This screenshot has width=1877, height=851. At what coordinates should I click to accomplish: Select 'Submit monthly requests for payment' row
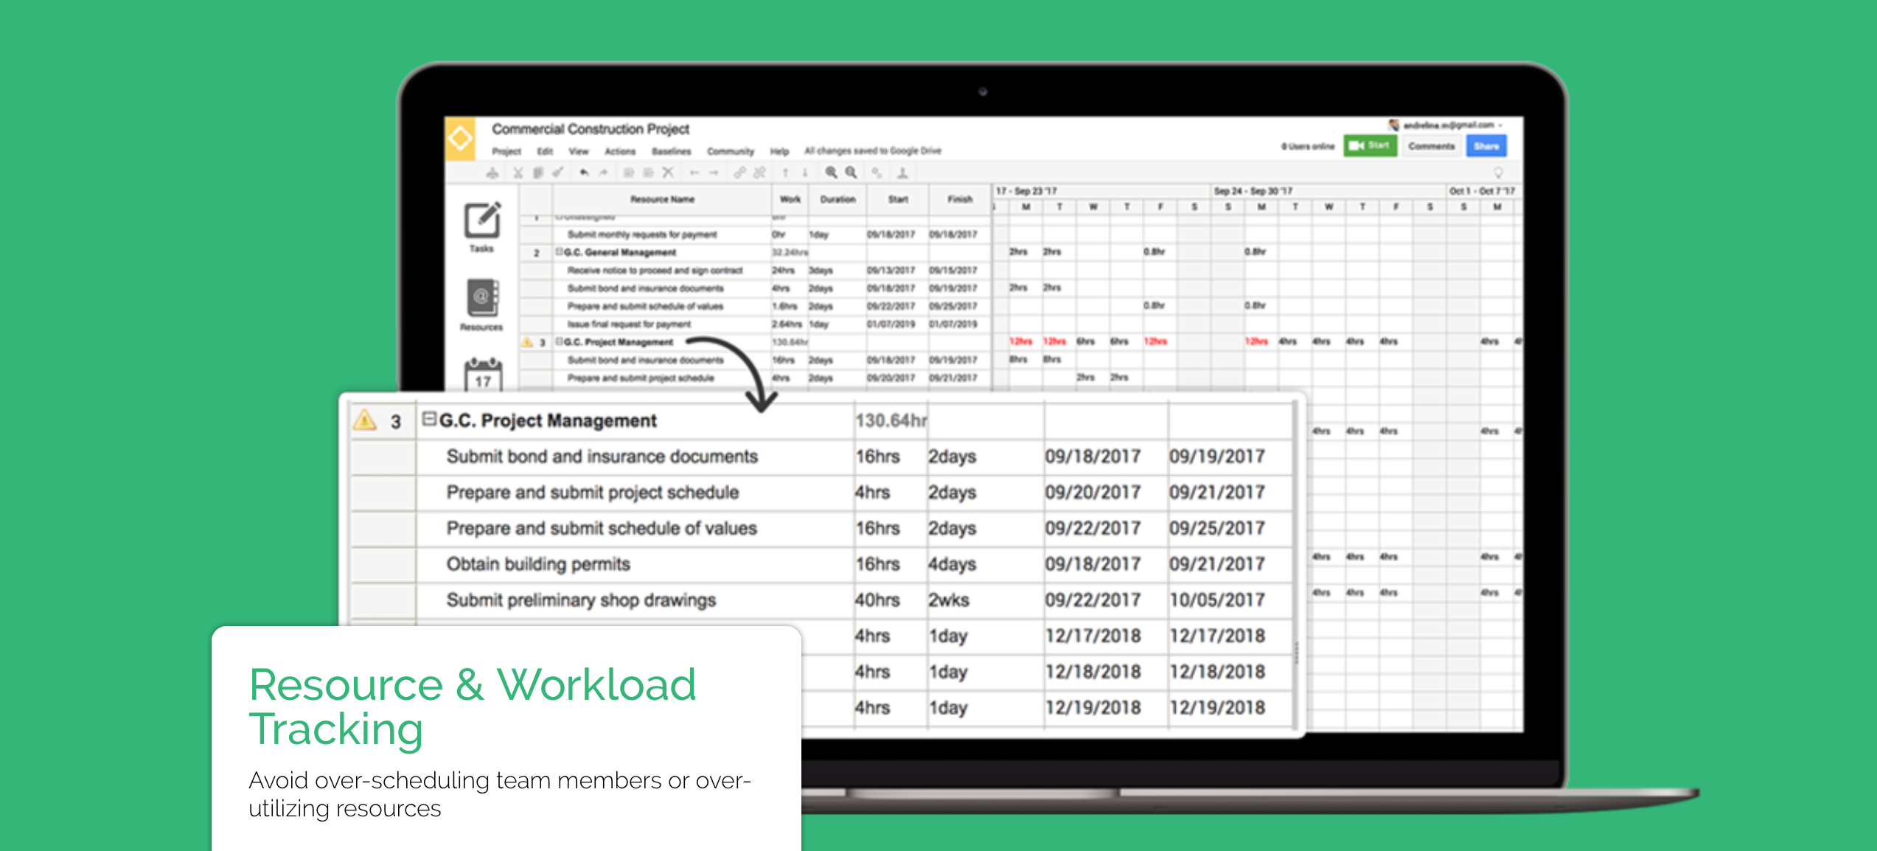642,235
